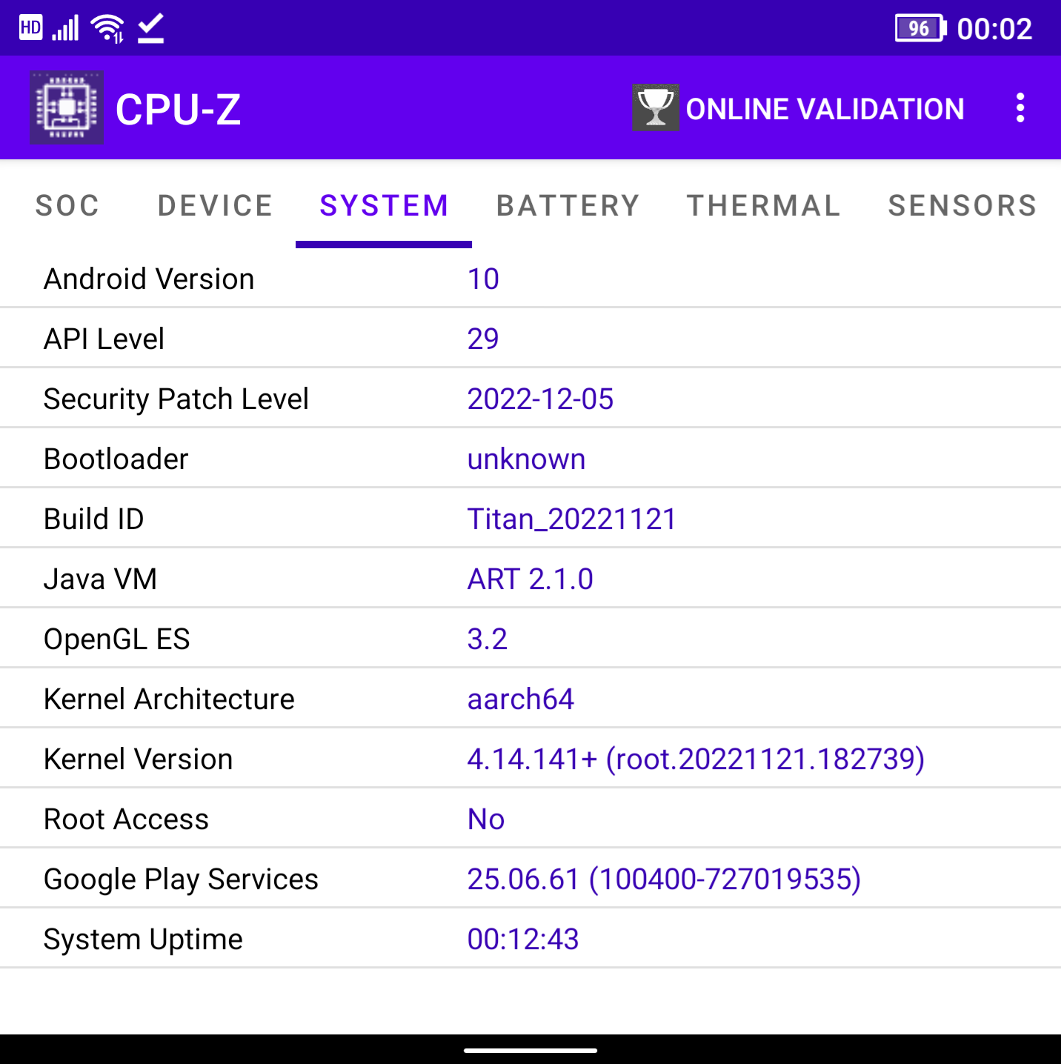Tap the Kernel Version value text
Image resolution: width=1061 pixels, height=1064 pixels.
[x=695, y=758]
